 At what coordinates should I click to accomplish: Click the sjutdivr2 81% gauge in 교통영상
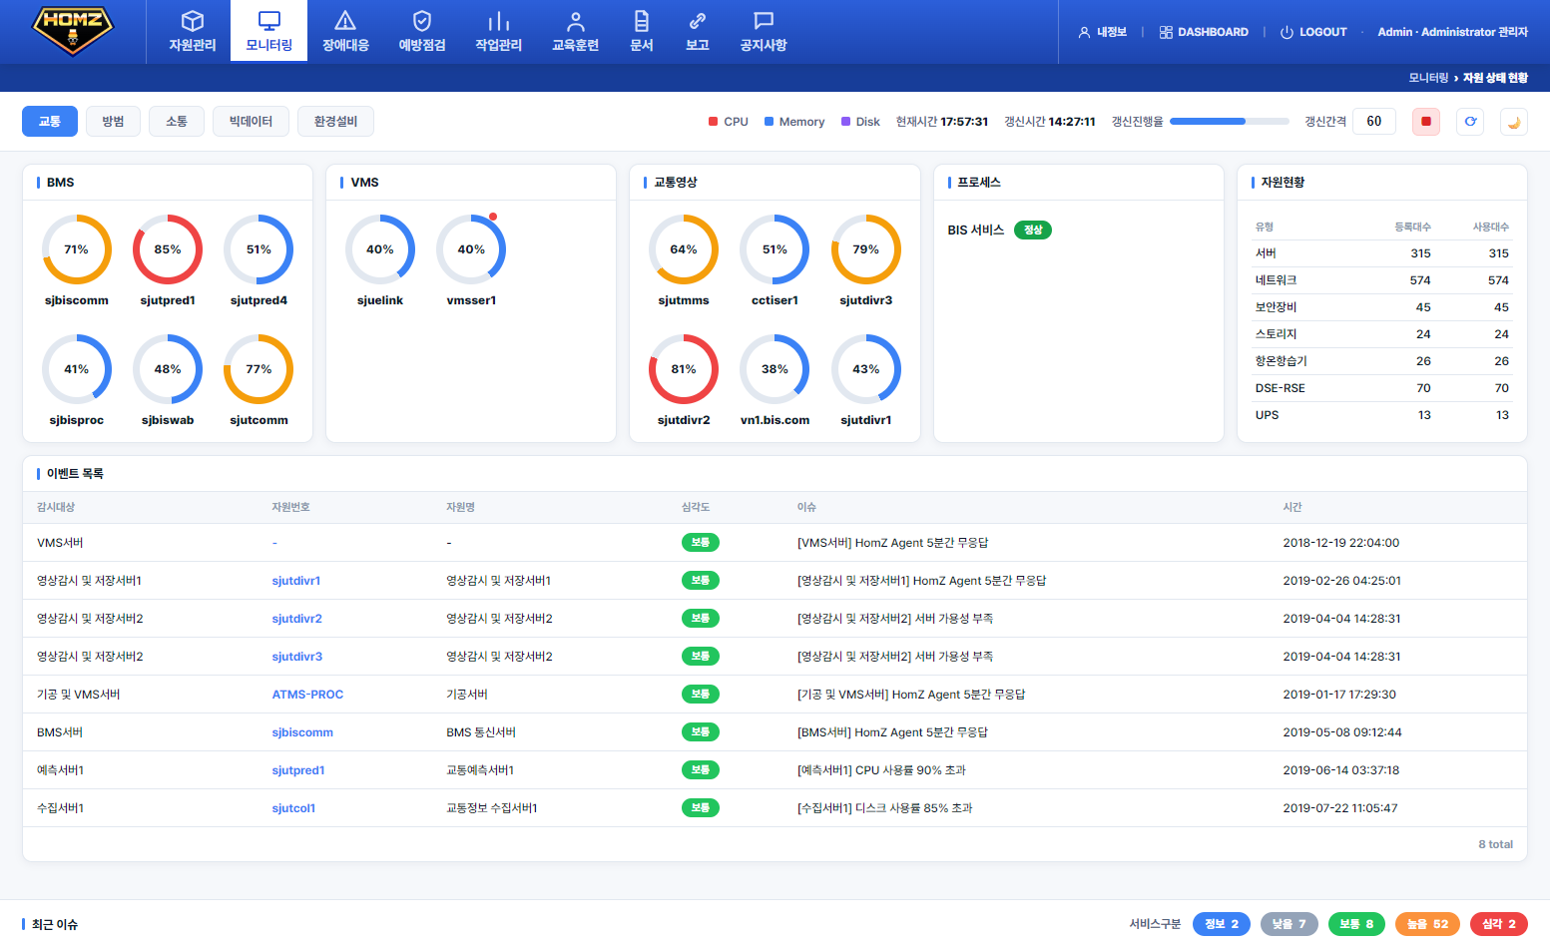click(x=684, y=369)
